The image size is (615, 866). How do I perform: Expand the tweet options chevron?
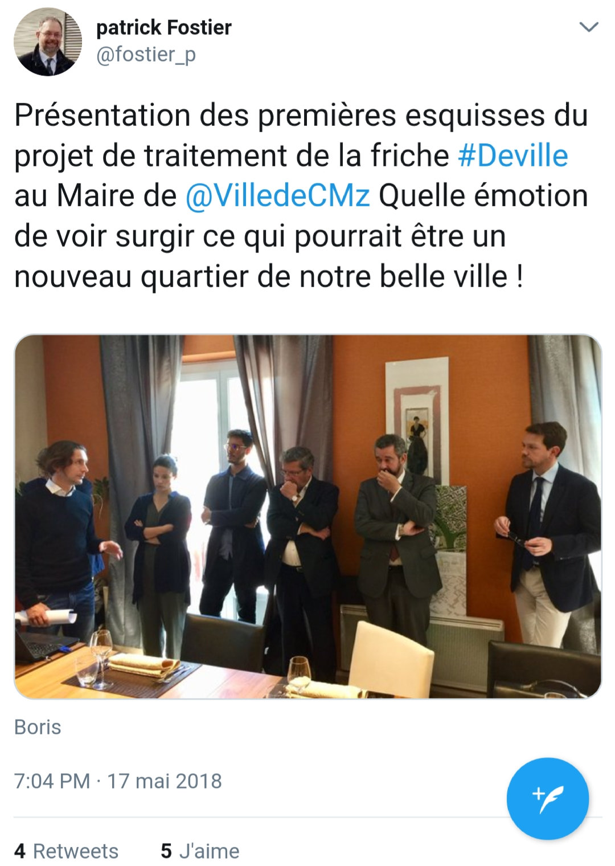[588, 27]
